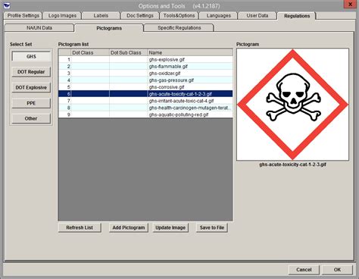This screenshot has width=359, height=279.
Task: Select row ghs-health-carcinogen-mutagen-terat
Action: point(145,108)
